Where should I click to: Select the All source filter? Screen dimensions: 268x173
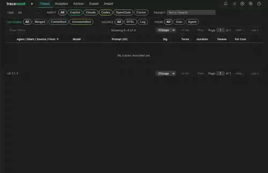(x=119, y=22)
